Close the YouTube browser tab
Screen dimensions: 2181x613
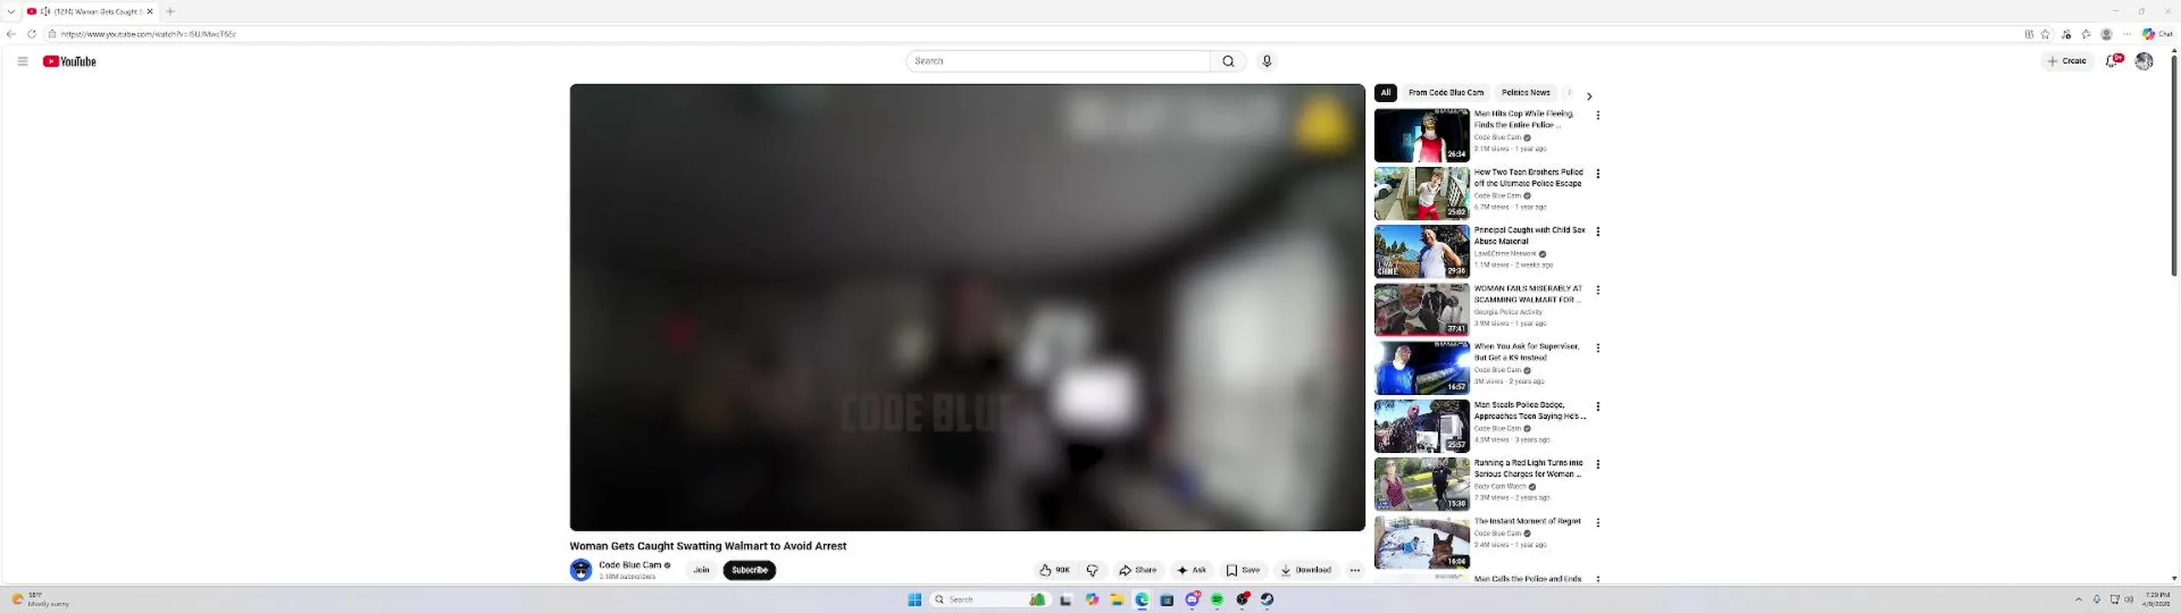pyautogui.click(x=150, y=11)
